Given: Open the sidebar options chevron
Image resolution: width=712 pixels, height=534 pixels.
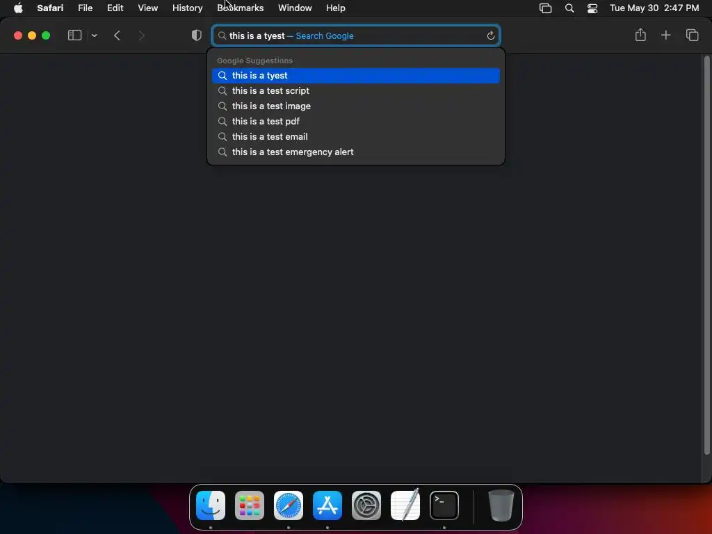Looking at the screenshot, I should click(94, 35).
